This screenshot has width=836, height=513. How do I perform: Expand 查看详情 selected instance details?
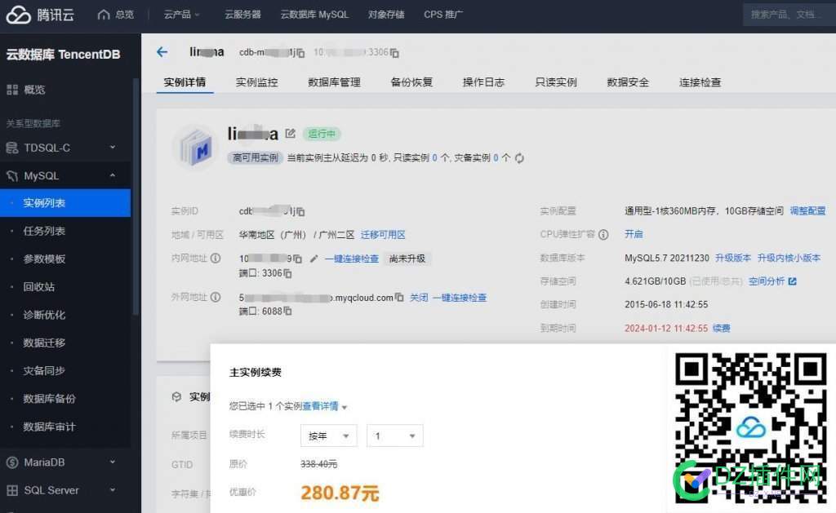325,406
